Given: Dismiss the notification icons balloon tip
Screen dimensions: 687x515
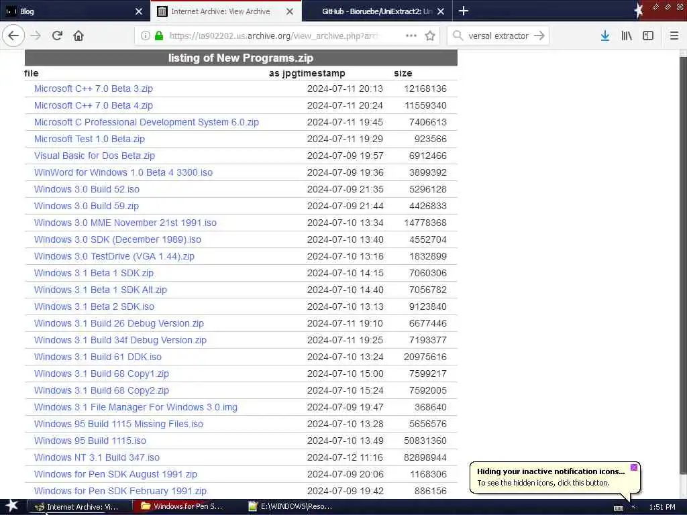Looking at the screenshot, I should click(x=633, y=467).
